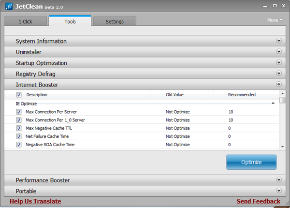Click the Internet Booster section title
Image resolution: width=290 pixels, height=208 pixels.
tap(37, 85)
